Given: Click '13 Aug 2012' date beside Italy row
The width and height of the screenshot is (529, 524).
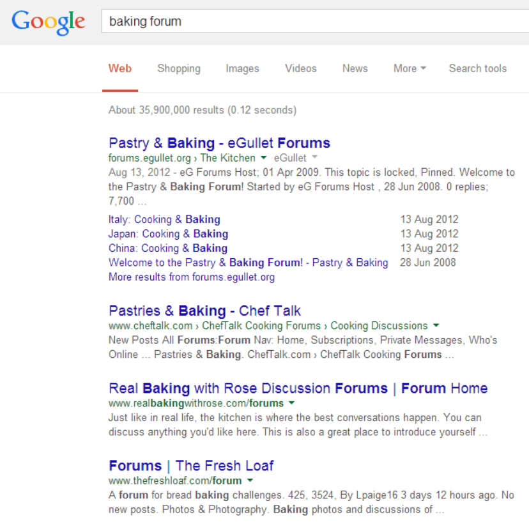Looking at the screenshot, I should coord(429,219).
